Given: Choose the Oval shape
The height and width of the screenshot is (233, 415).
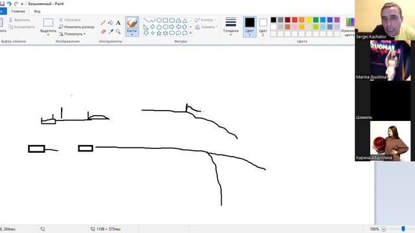Looking at the screenshot, I should point(159,20).
